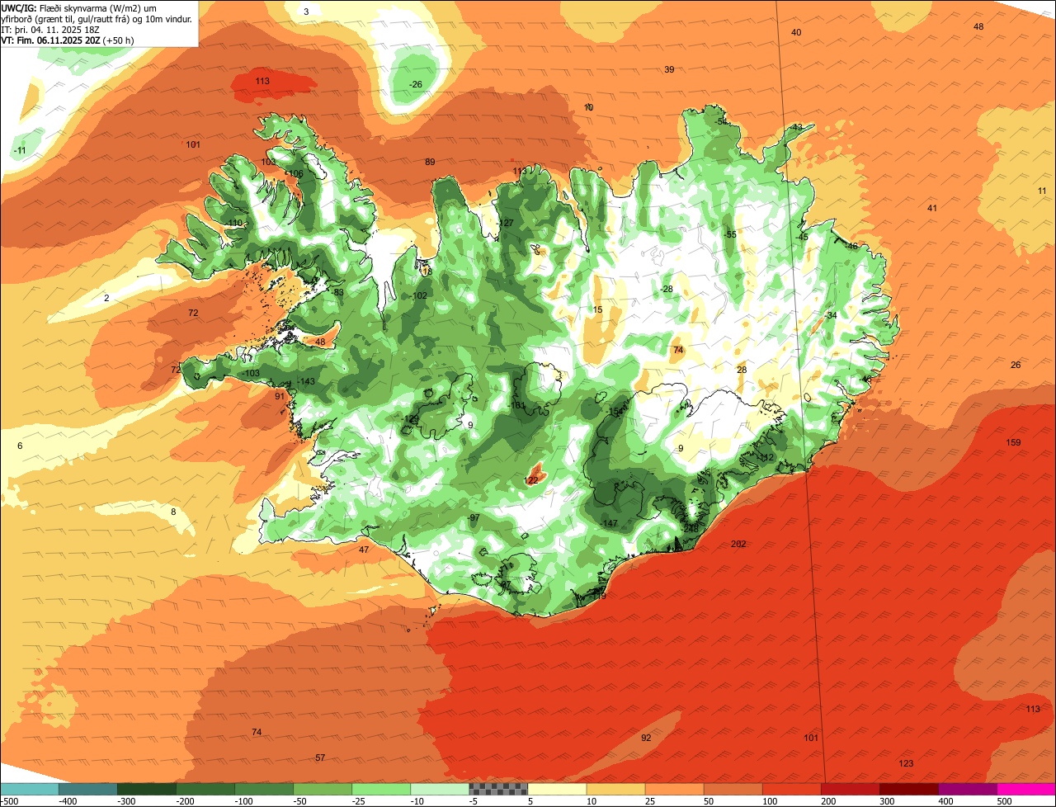Click the '-147' value in southern Iceland
Screen dimensions: 1056x807
coord(609,524)
